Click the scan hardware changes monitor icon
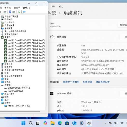This screenshot has height=127, width=127. [24, 12]
